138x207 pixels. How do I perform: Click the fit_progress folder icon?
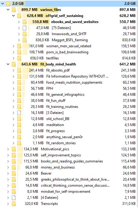point(19,131)
